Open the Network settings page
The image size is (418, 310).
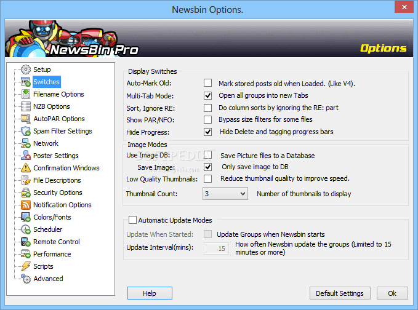click(x=46, y=143)
